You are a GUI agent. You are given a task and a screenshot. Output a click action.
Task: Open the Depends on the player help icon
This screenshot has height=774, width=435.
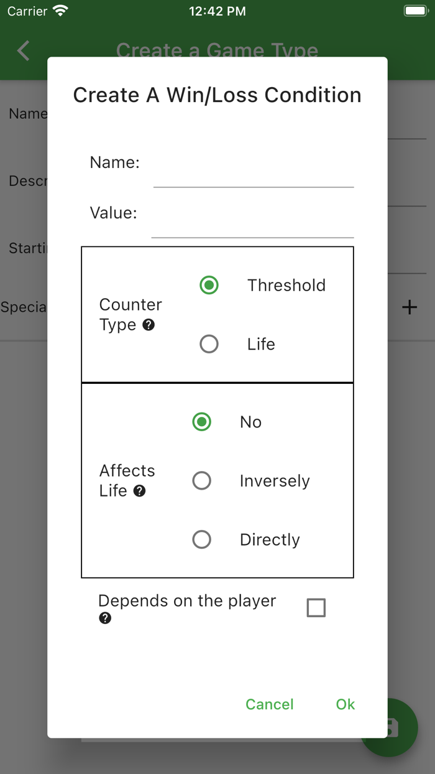pos(105,618)
